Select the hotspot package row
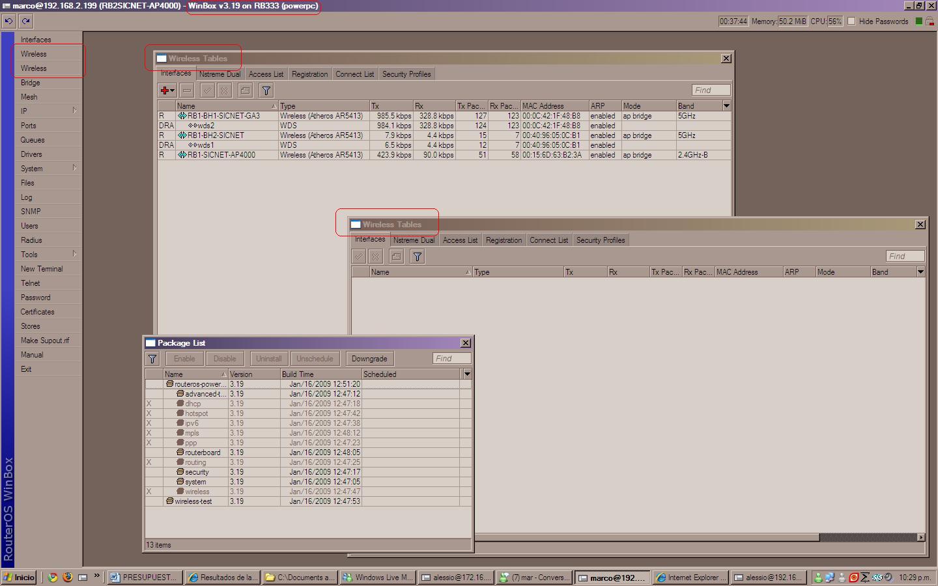 click(307, 413)
